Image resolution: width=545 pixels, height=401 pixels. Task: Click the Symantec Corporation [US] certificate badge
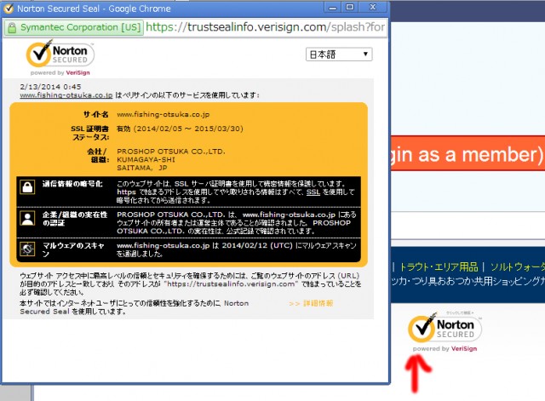coord(73,26)
